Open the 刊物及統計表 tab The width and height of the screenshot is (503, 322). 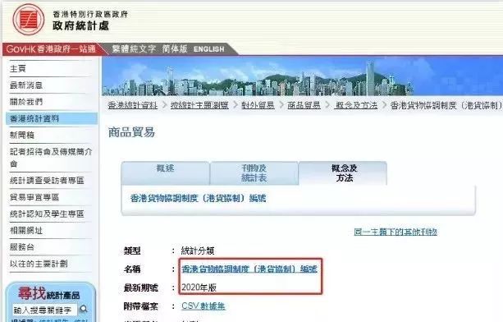254,173
